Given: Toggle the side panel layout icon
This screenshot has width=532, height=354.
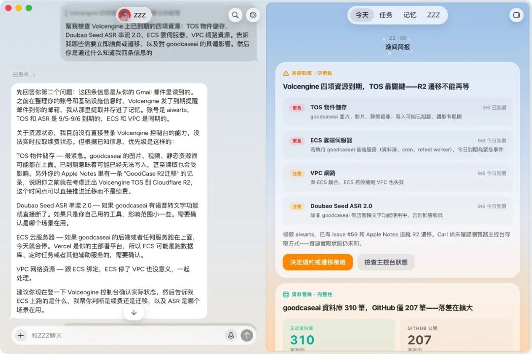Looking at the screenshot, I should pyautogui.click(x=516, y=15).
